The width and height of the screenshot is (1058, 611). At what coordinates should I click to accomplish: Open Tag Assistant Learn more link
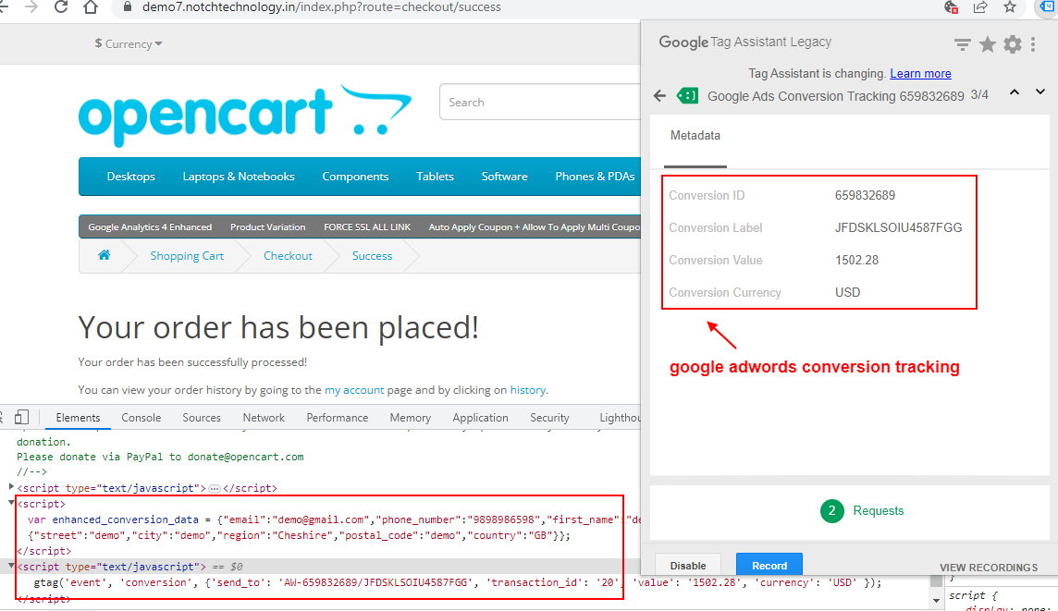tap(920, 74)
